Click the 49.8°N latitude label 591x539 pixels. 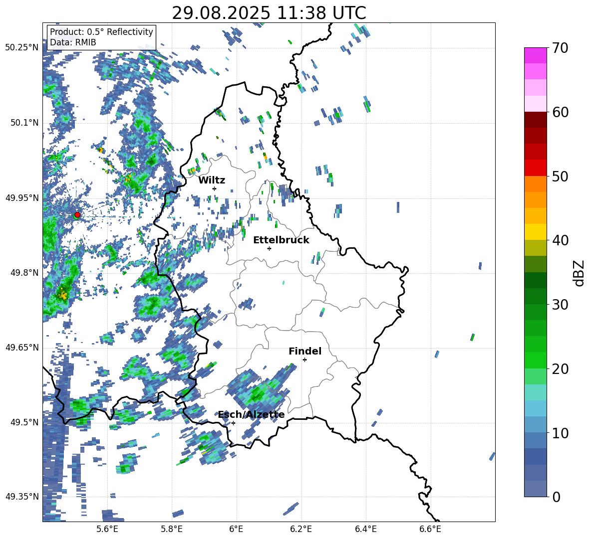tap(24, 272)
